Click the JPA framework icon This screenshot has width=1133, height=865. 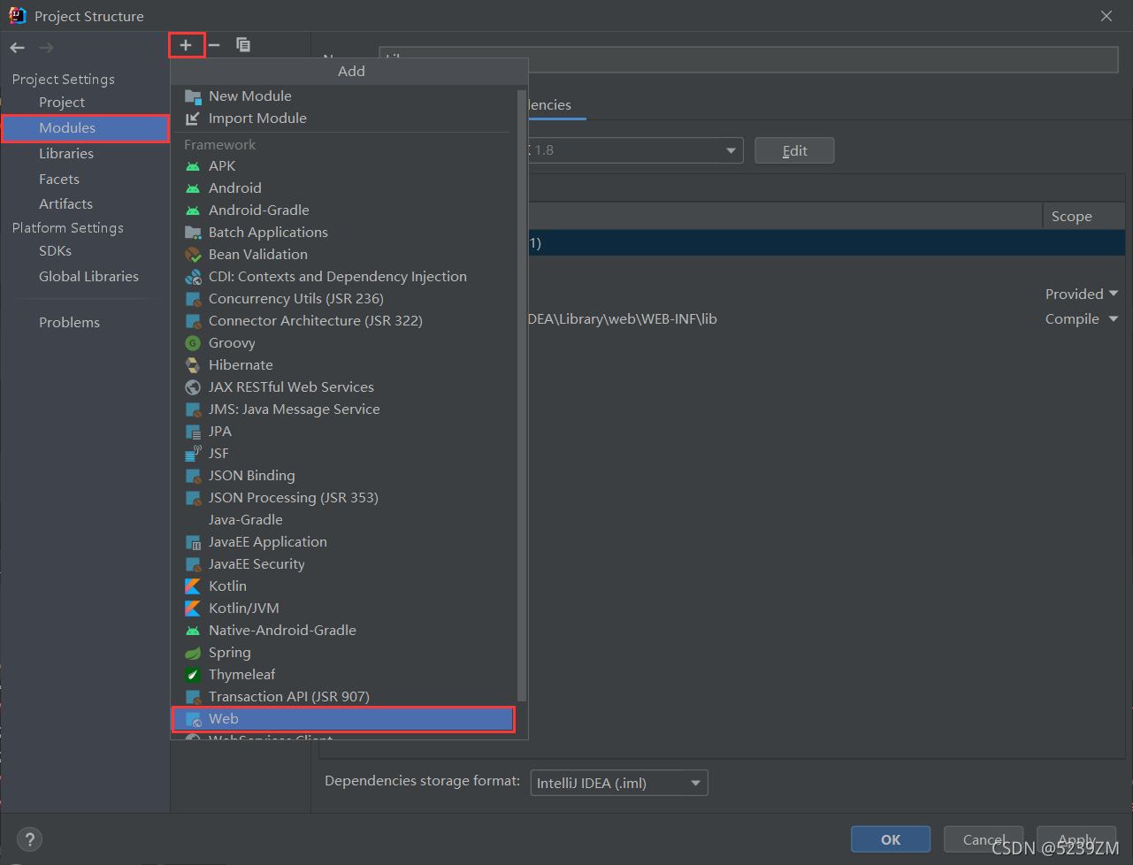coord(193,432)
